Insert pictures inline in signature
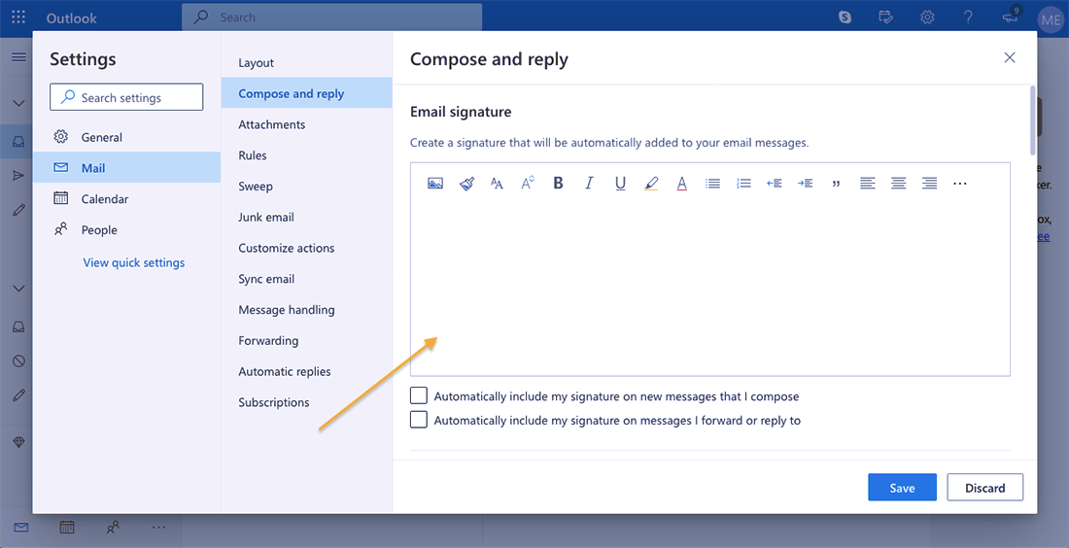The height and width of the screenshot is (548, 1069). (x=435, y=184)
